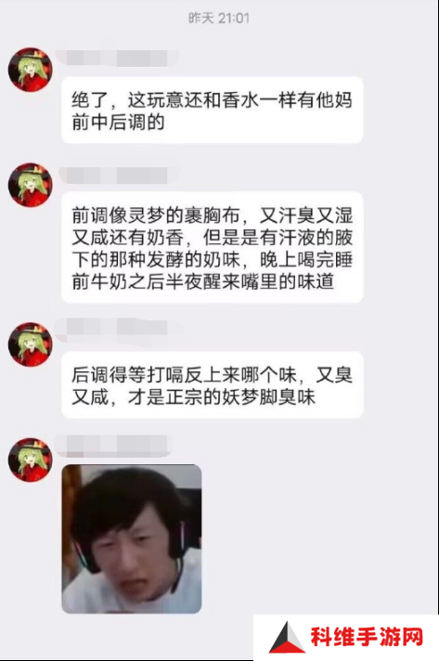Click the red-black triangle 科维 logo
This screenshot has height=661, width=439.
(287, 637)
